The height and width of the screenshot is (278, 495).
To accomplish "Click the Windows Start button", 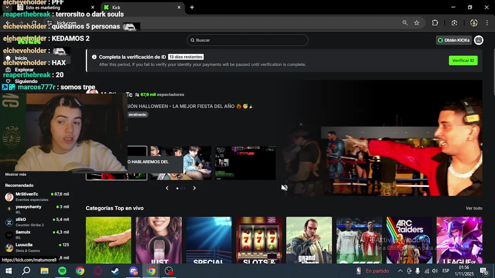I will [x=9, y=271].
